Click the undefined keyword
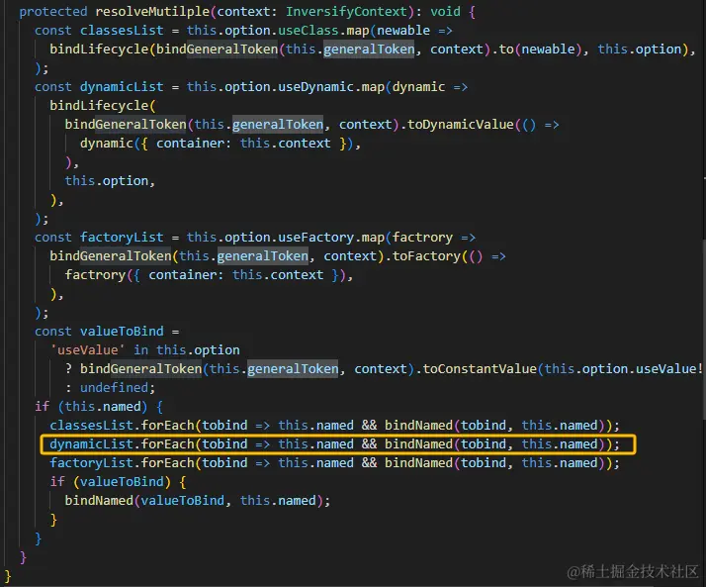This screenshot has width=706, height=587. (114, 388)
